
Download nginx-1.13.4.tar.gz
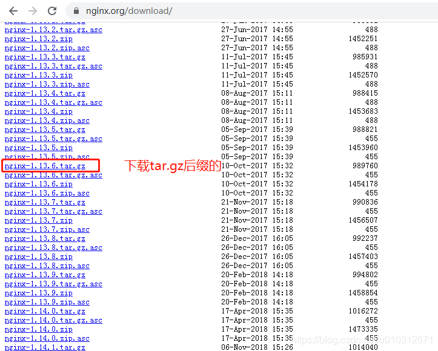click(45, 93)
